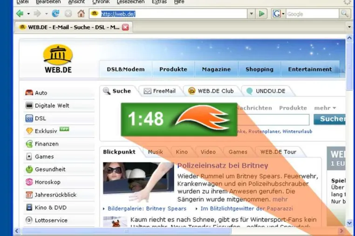Switch to the WEB.DE Tour tab

coord(278,152)
